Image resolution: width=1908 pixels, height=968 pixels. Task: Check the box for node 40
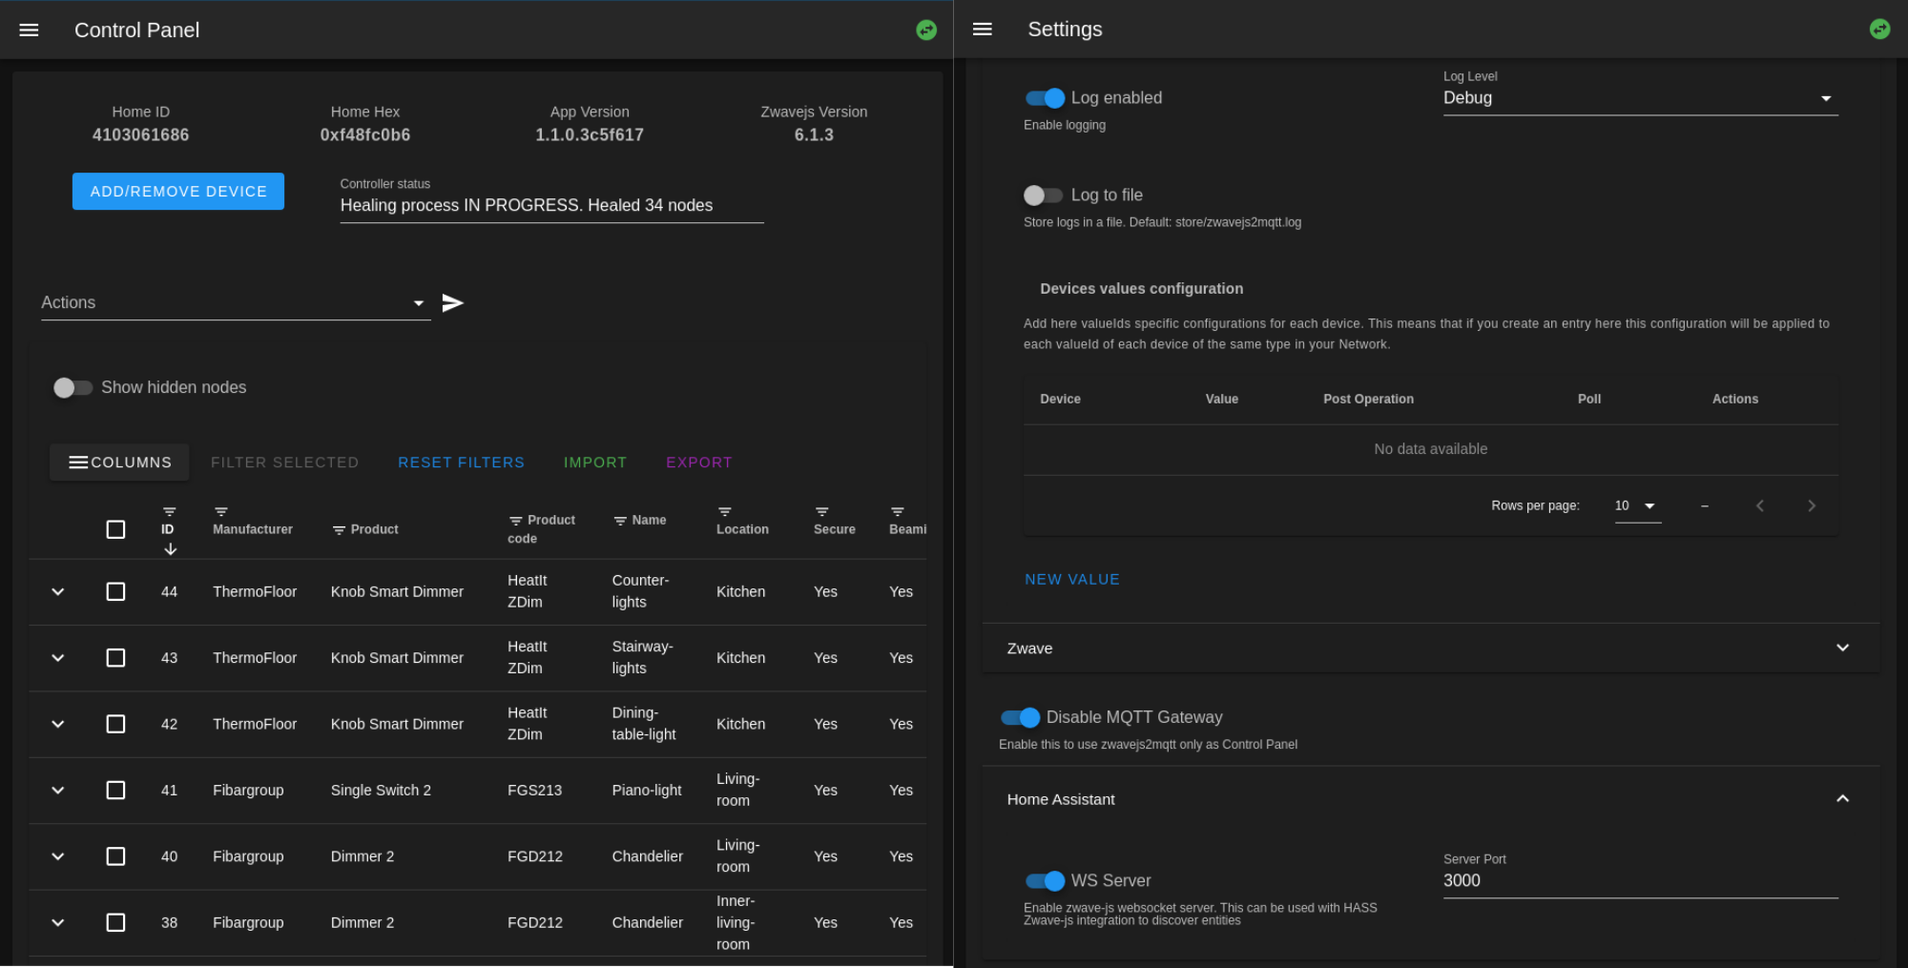(115, 856)
